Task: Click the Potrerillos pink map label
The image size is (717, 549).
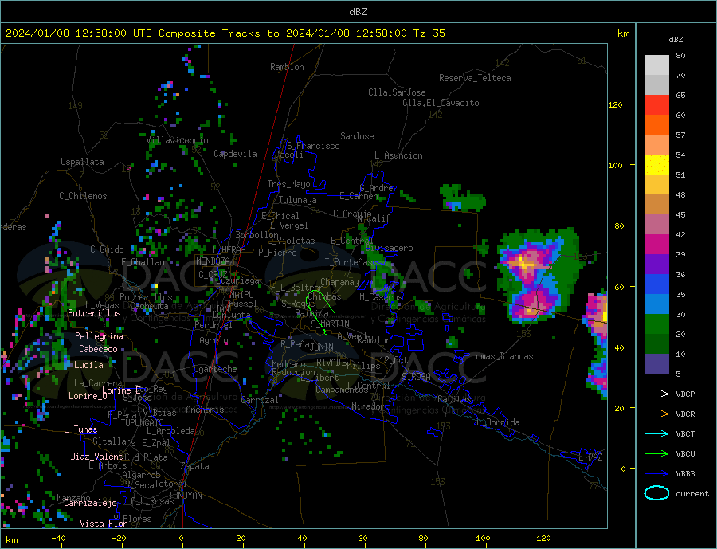Action: (x=94, y=313)
